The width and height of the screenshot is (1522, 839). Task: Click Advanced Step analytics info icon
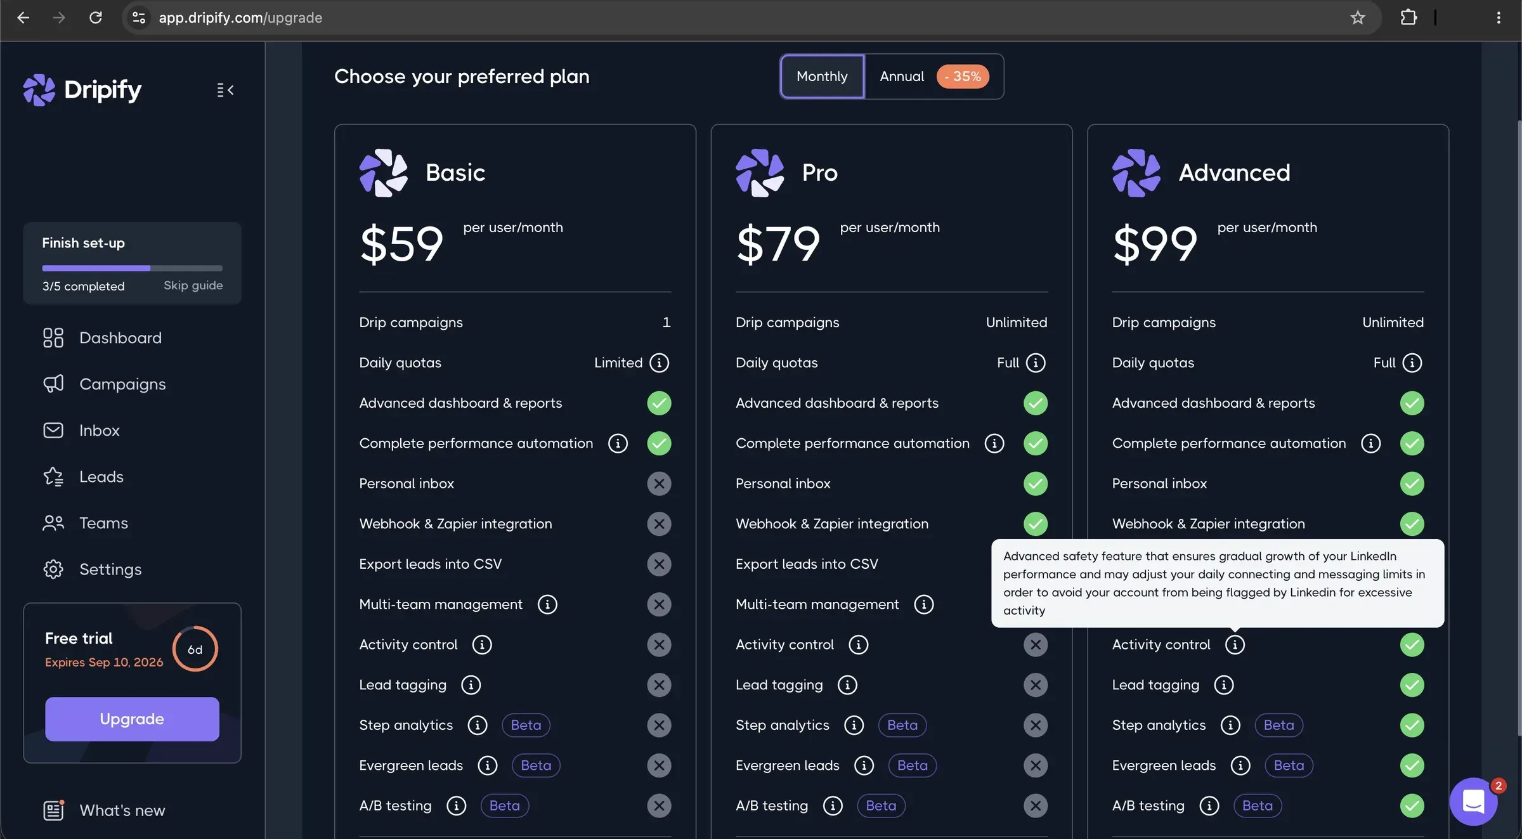click(1230, 725)
